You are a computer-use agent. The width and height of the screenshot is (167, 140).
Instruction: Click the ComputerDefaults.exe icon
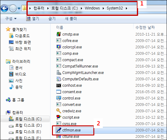[x=59, y=79]
